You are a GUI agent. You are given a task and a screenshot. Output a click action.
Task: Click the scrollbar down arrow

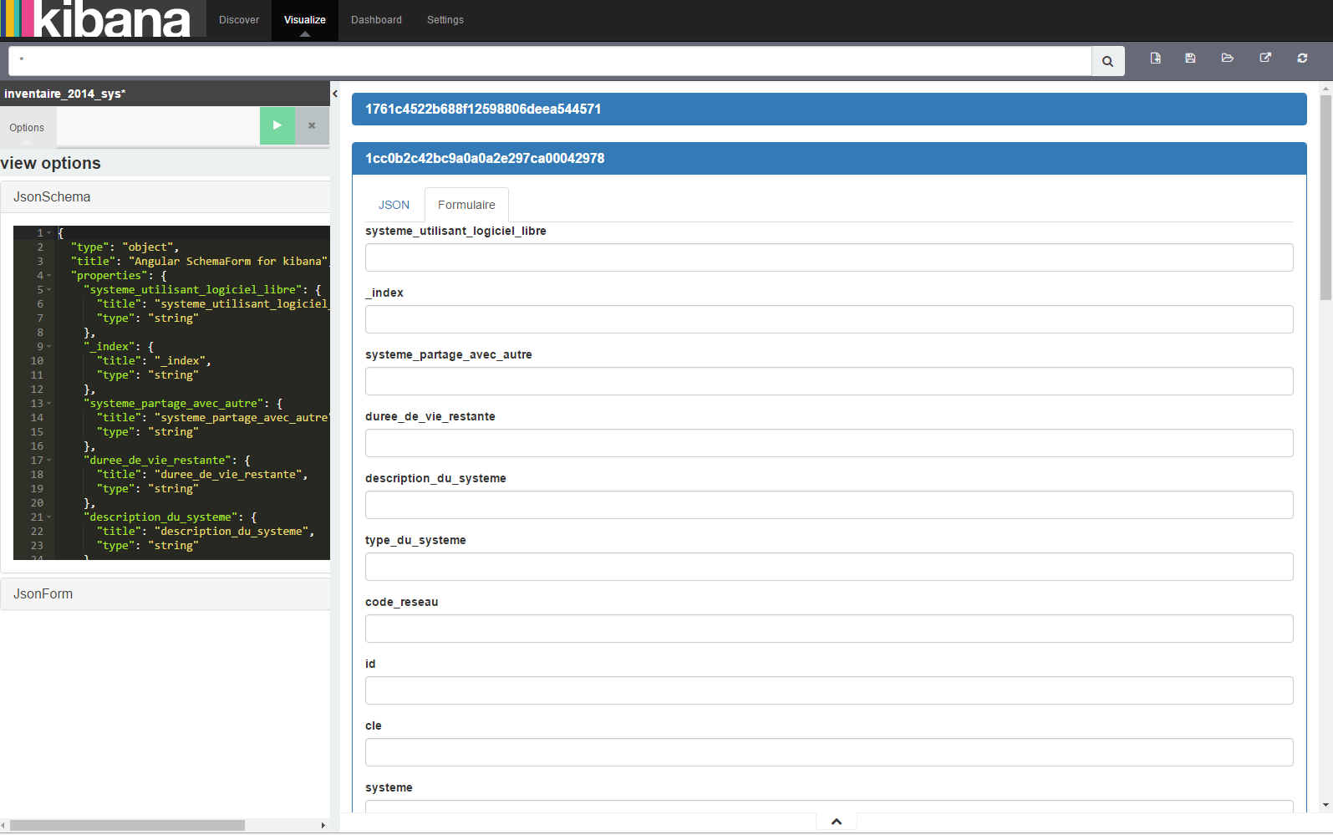click(x=1325, y=805)
